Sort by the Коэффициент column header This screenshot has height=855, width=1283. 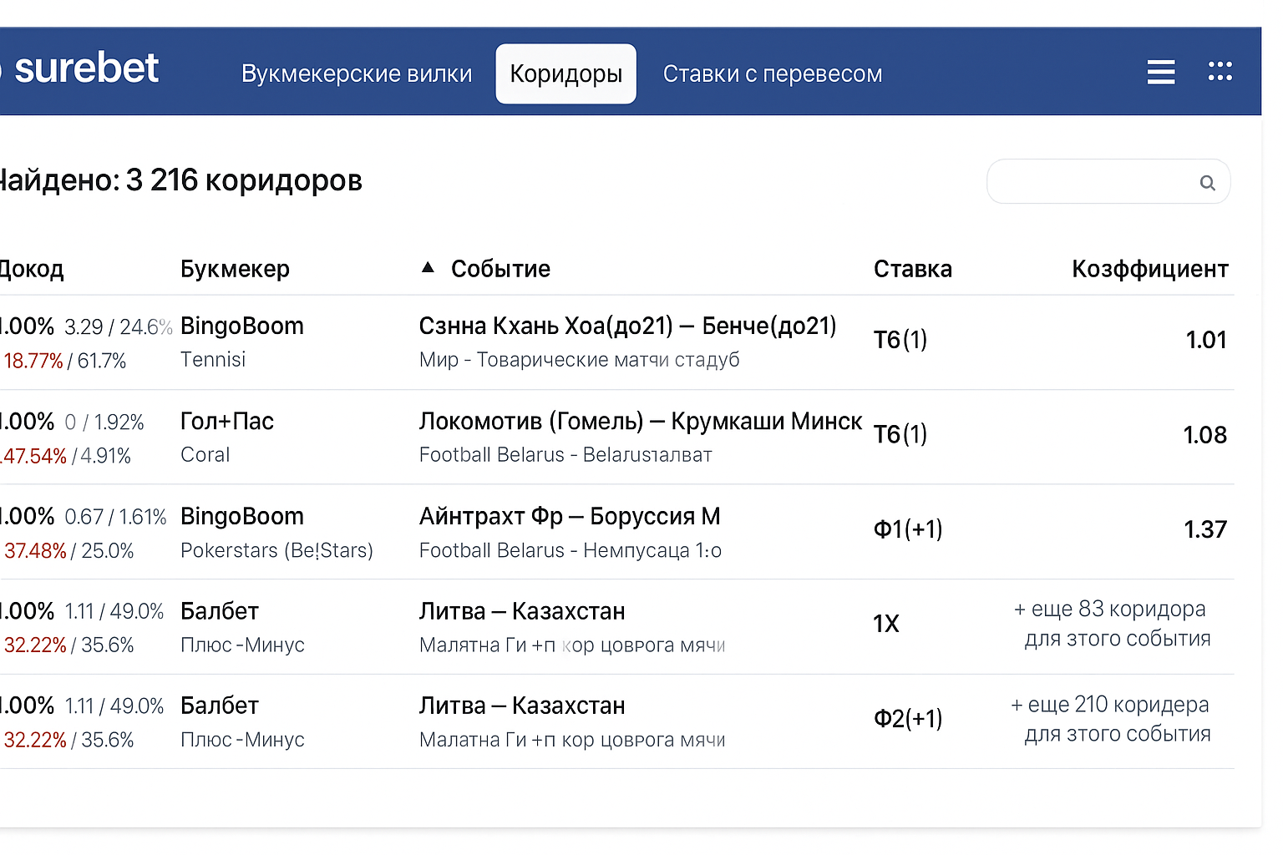tap(1150, 268)
